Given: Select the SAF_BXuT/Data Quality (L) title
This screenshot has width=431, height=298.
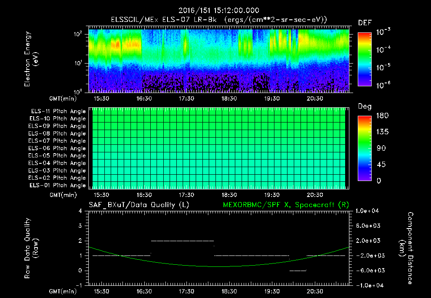Looking at the screenshot, I should (x=139, y=205).
